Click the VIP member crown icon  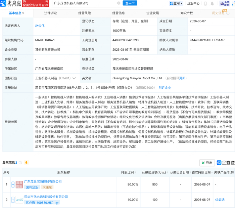pyautogui.click(x=222, y=3)
